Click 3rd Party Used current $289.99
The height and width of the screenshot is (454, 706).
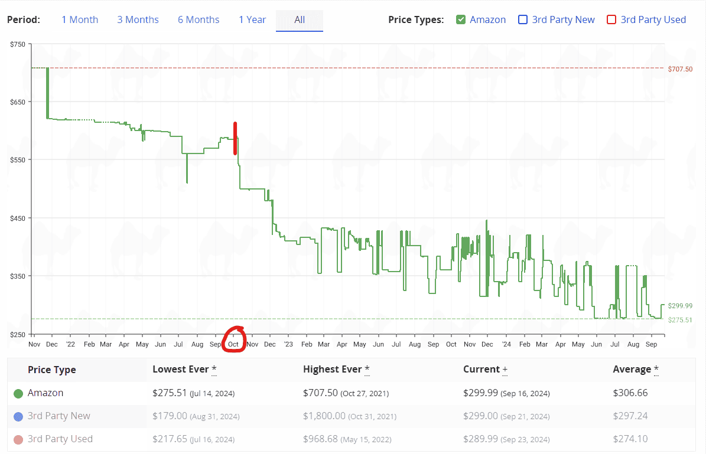tap(480, 439)
